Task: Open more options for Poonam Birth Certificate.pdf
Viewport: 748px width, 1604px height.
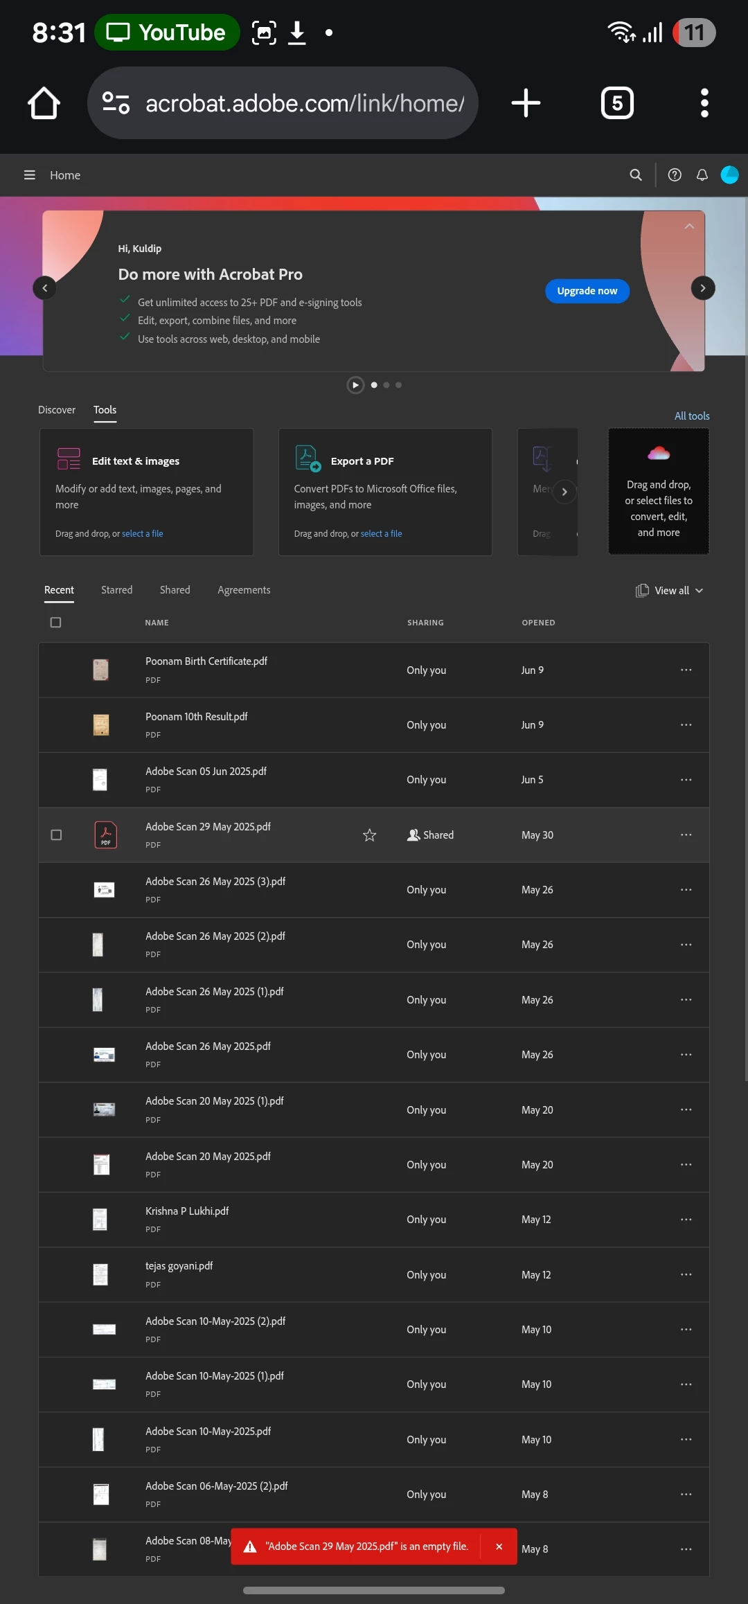Action: coord(686,670)
